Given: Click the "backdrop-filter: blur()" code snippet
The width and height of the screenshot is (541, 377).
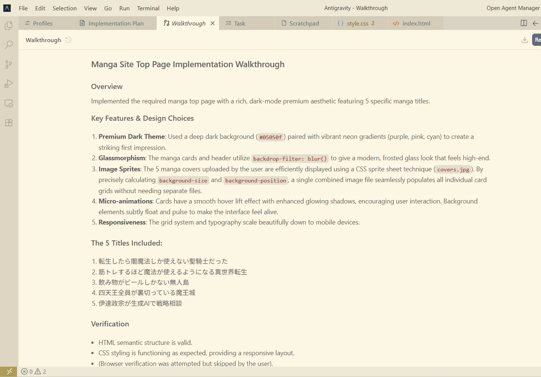Looking at the screenshot, I should point(290,159).
